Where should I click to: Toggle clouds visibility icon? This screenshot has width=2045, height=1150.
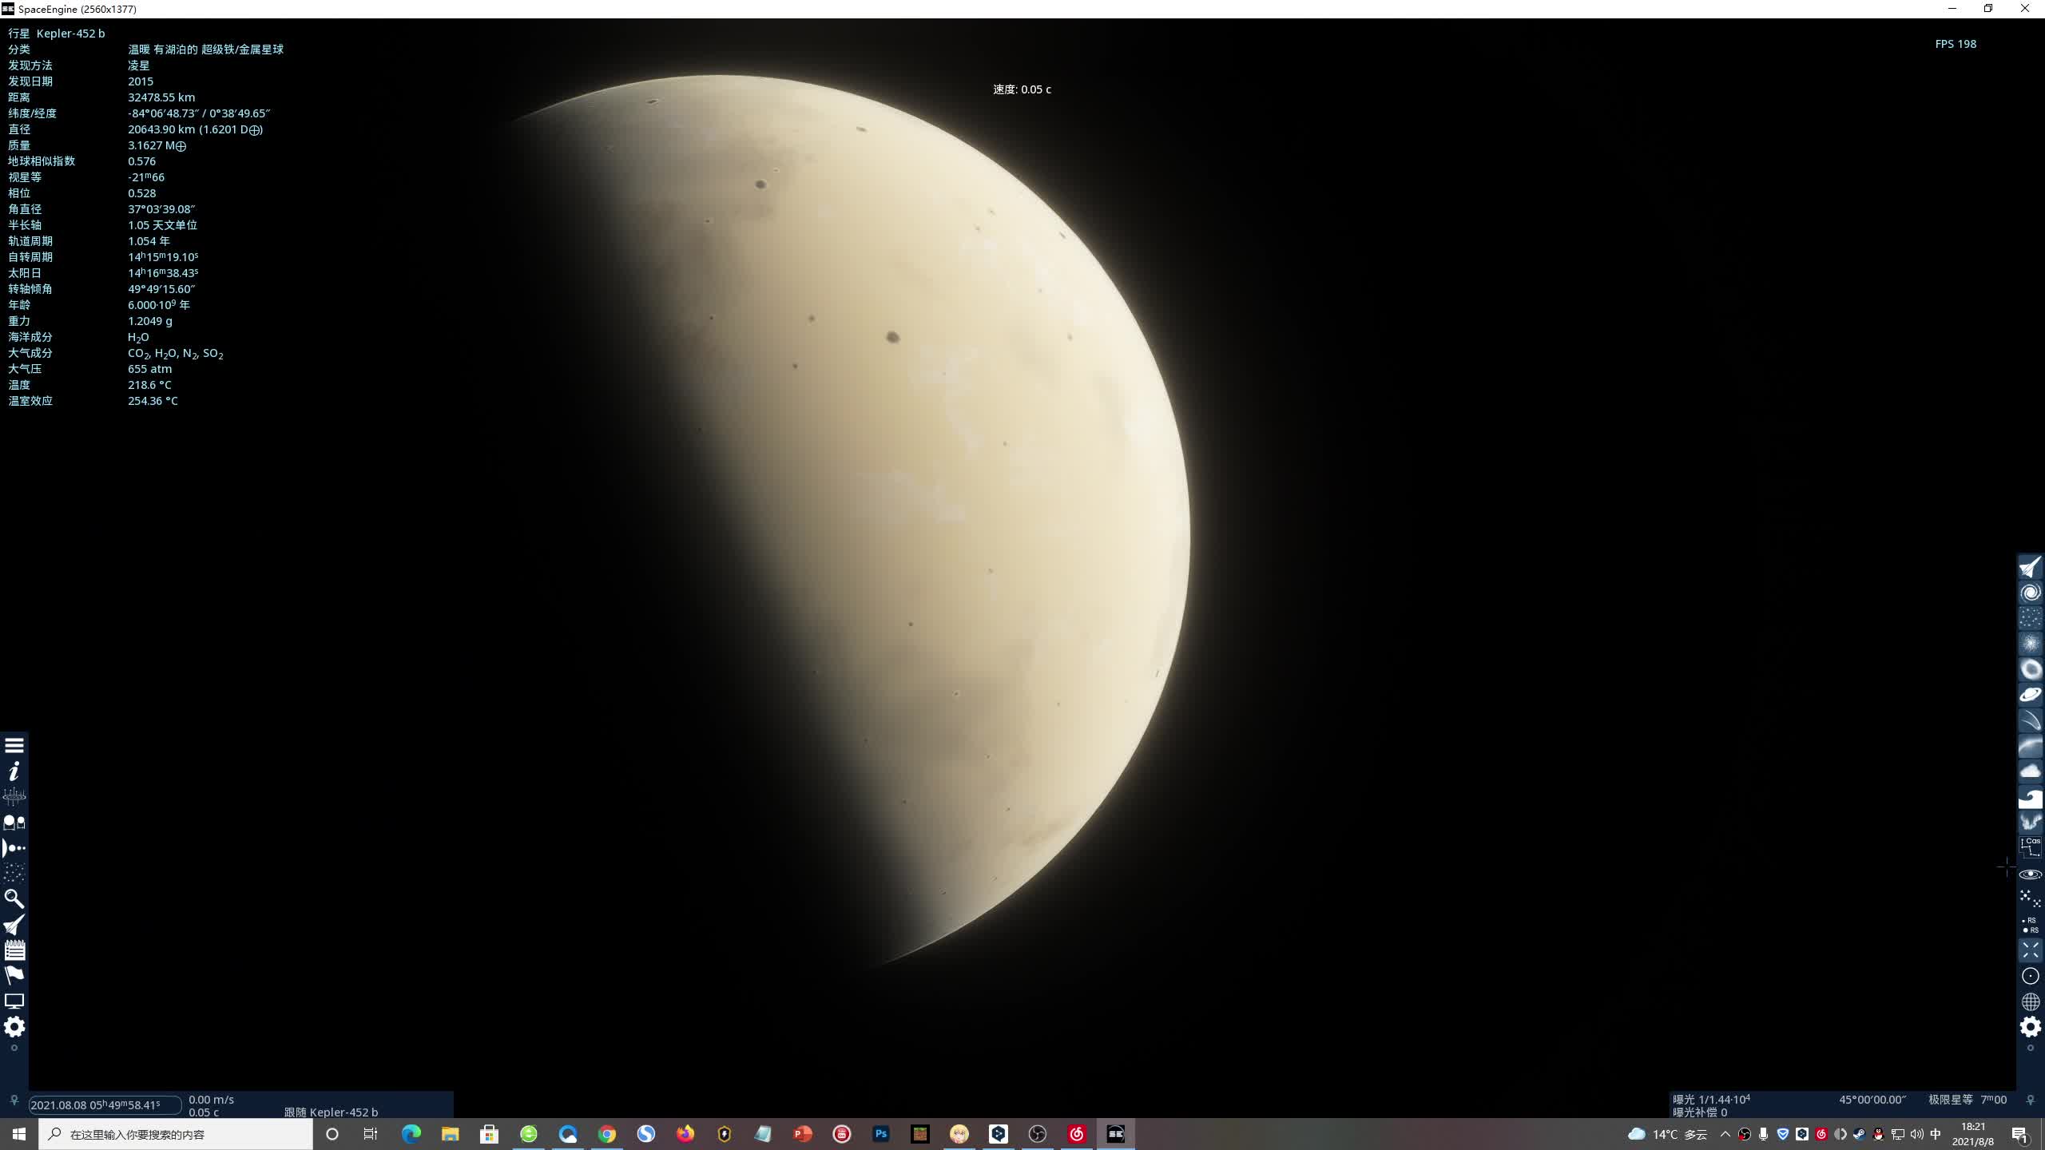pyautogui.click(x=2031, y=771)
